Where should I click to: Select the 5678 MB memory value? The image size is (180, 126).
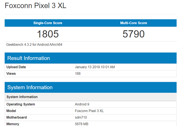click(82, 124)
